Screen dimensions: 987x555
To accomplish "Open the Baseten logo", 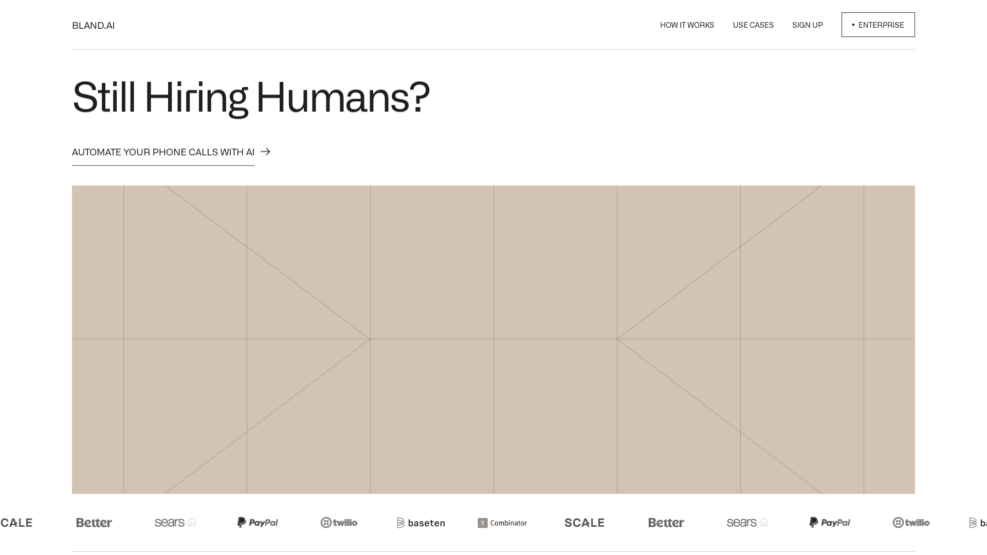I will (421, 523).
